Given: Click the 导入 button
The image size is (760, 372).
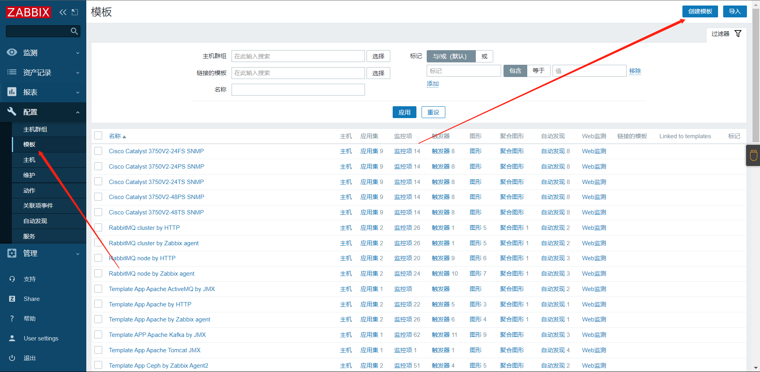Looking at the screenshot, I should coord(735,11).
